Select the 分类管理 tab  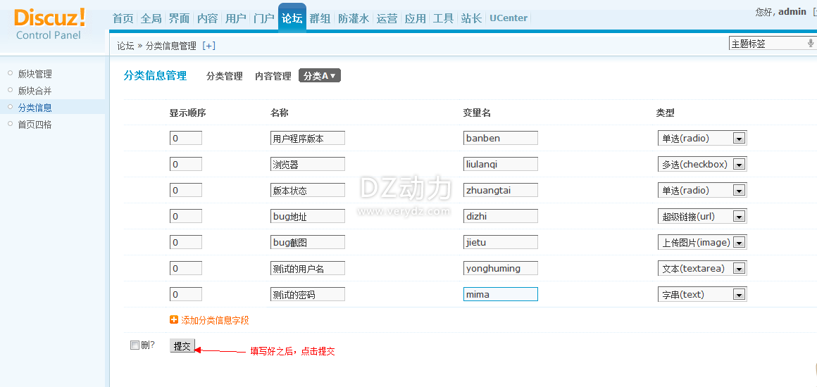224,76
